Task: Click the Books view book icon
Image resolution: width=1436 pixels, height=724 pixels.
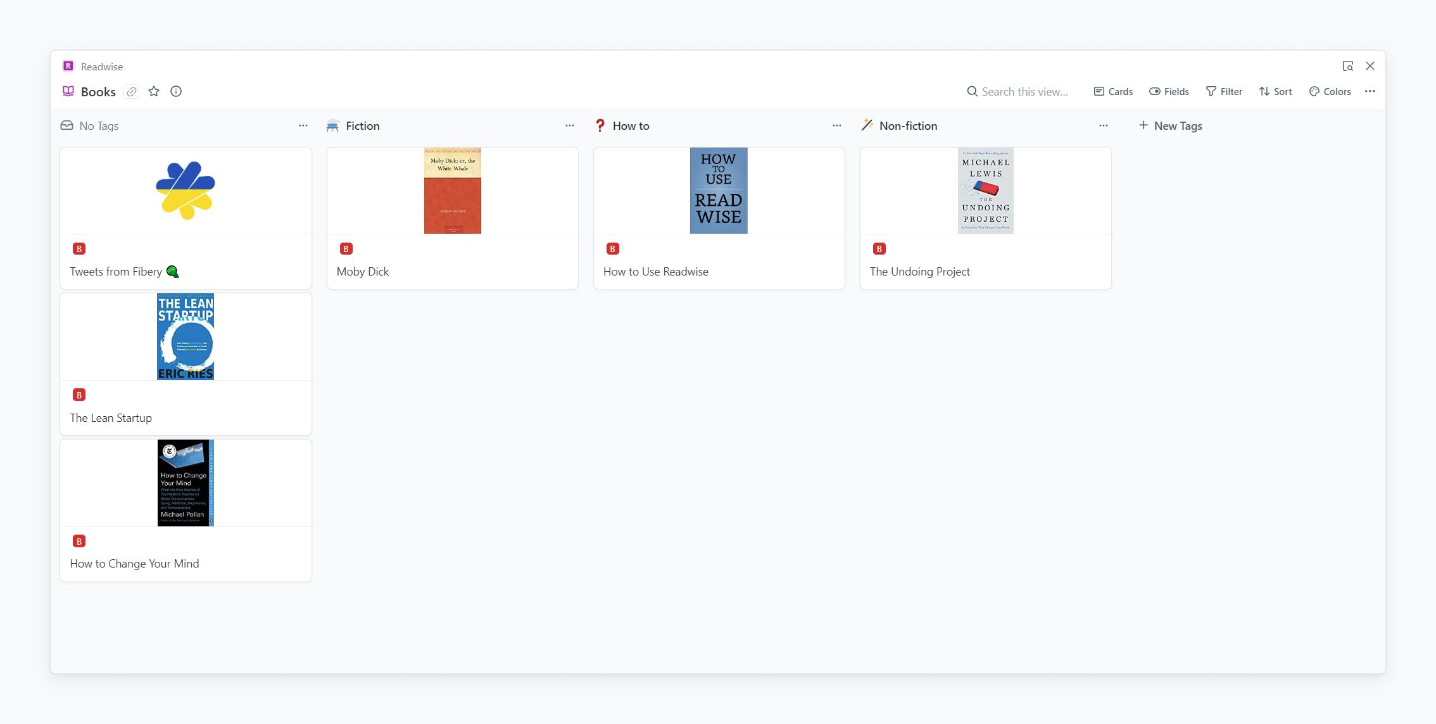Action: (x=68, y=92)
